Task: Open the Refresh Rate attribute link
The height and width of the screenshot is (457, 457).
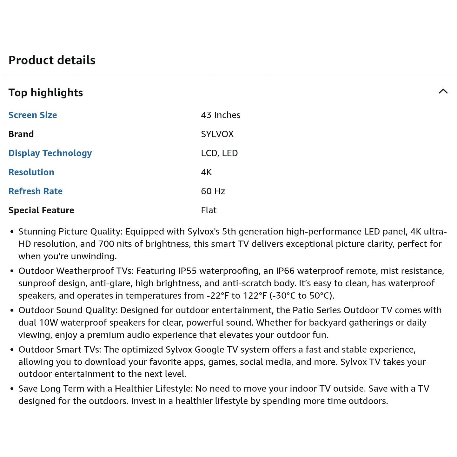Action: pos(36,191)
